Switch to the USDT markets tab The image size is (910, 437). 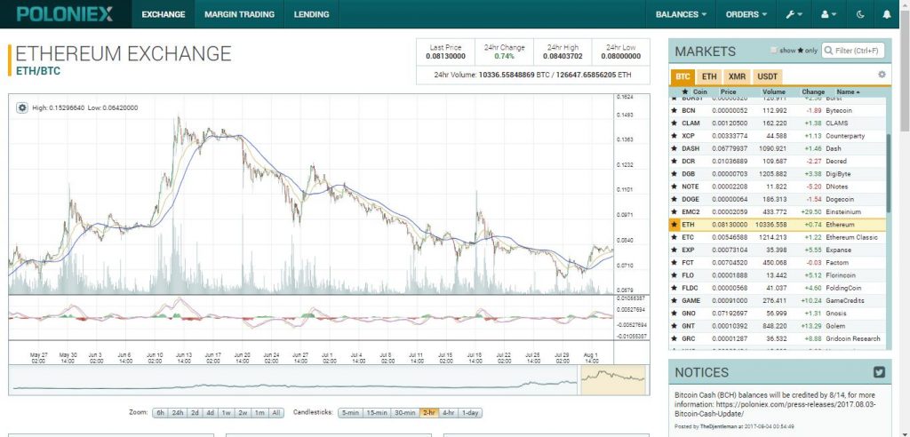767,76
